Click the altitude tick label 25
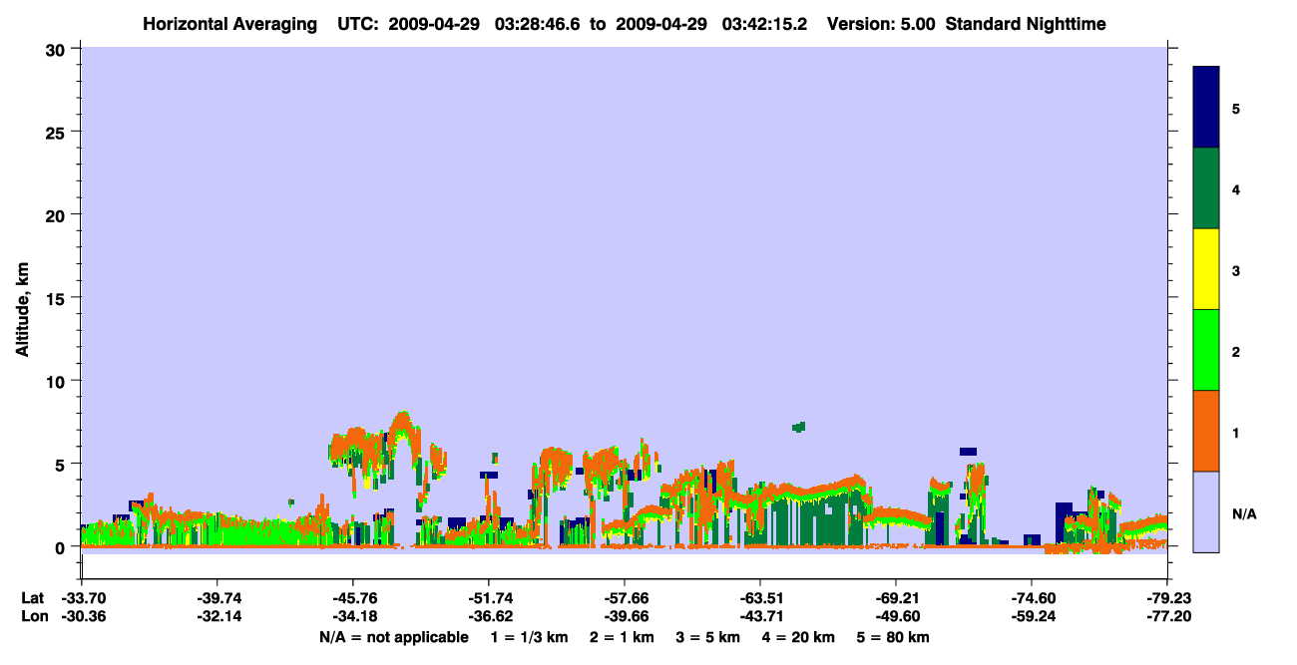This screenshot has height=665, width=1297. pyautogui.click(x=58, y=132)
